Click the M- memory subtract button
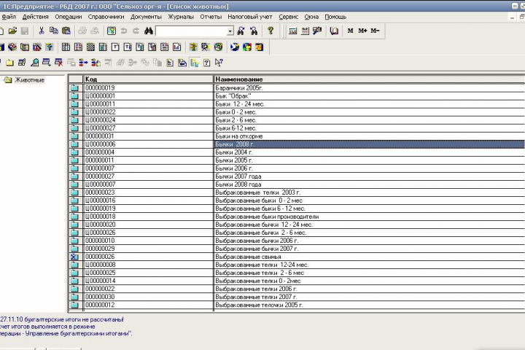 pyautogui.click(x=375, y=31)
